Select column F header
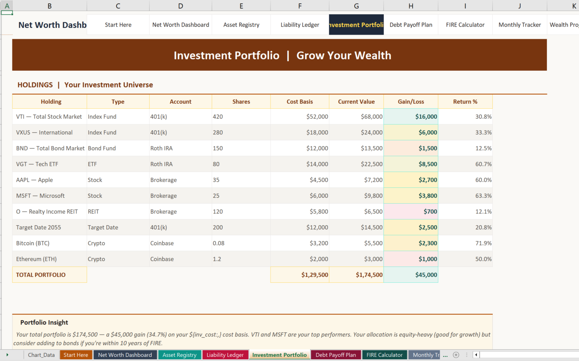The height and width of the screenshot is (361, 579). 300,6
